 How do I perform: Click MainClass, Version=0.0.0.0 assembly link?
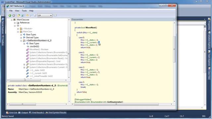[30, 92]
